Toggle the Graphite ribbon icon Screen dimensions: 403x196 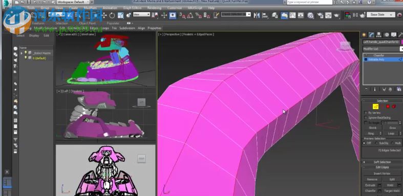pyautogui.click(x=284, y=15)
